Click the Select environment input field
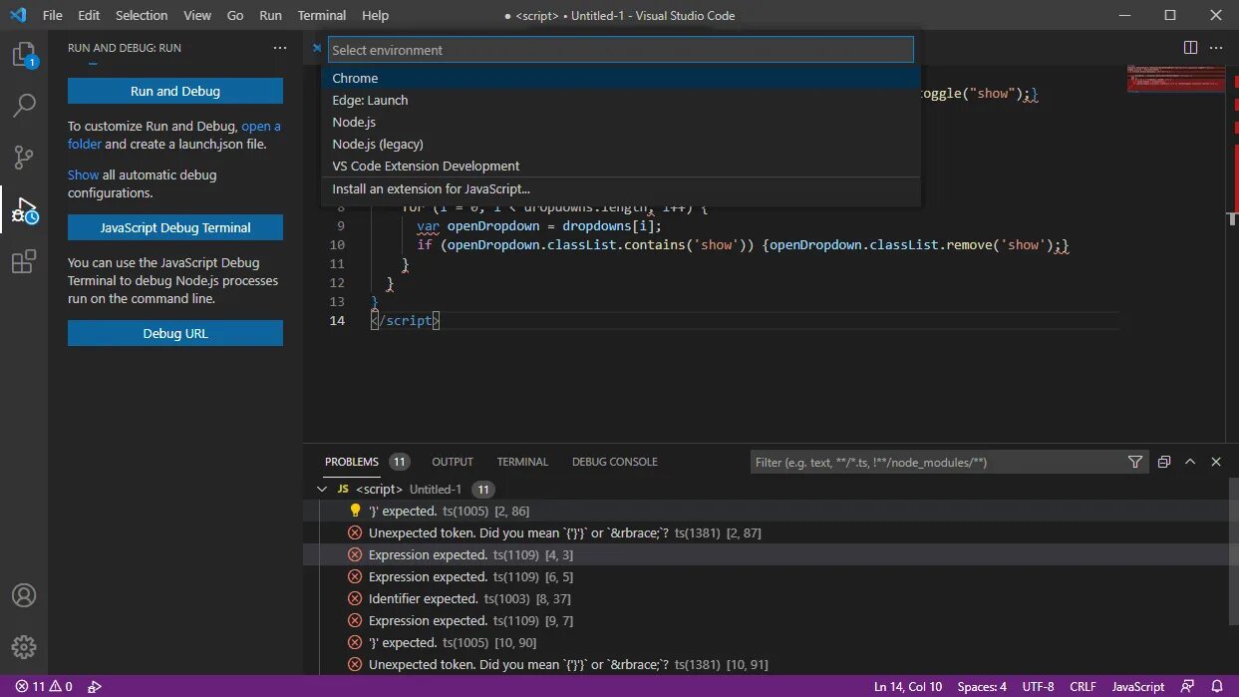 (621, 50)
